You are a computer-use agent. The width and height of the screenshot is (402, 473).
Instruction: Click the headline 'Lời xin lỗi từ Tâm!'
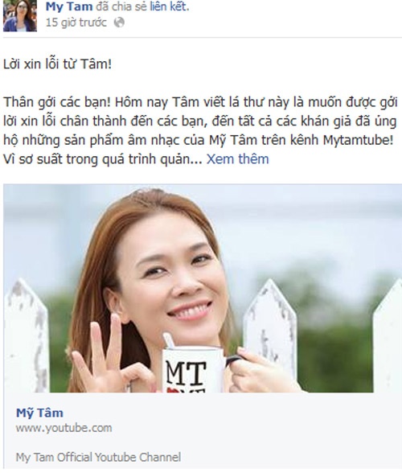pos(57,64)
